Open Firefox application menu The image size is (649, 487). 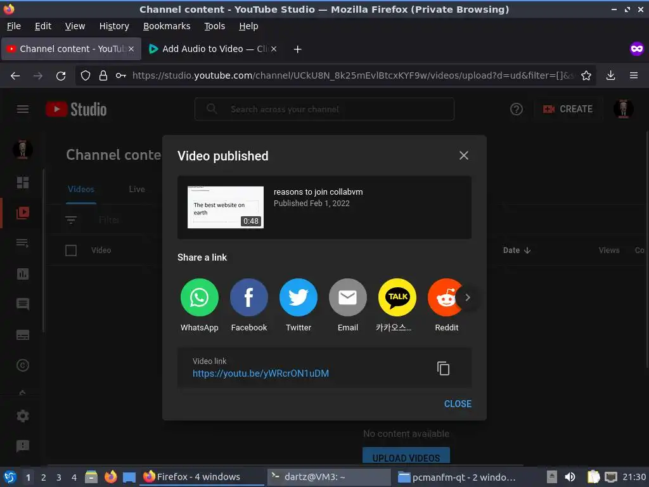click(633, 75)
